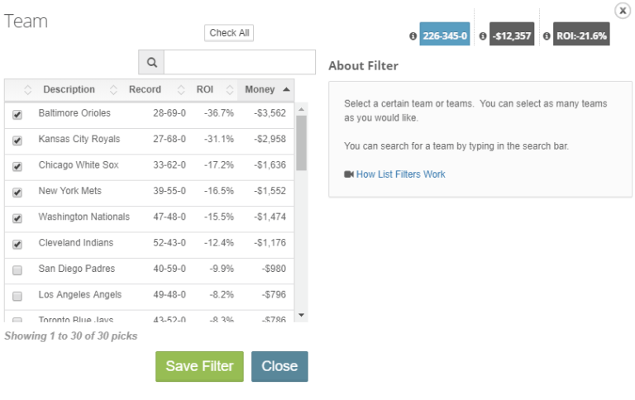Screen dimensions: 635x400
Task: Click scrollbar up arrow in team list
Action: [x=301, y=109]
